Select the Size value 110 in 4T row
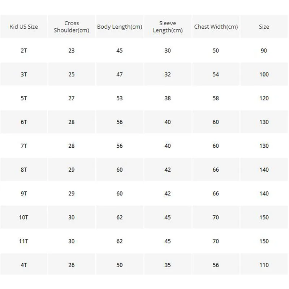 (x=264, y=265)
